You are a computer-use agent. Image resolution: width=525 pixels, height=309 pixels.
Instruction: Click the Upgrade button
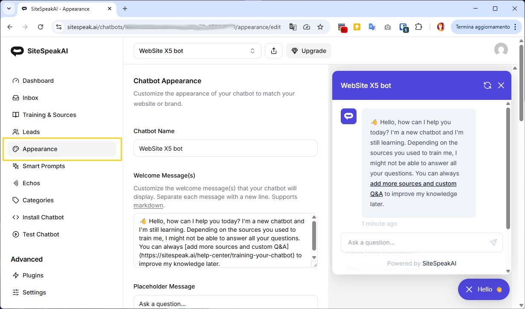pyautogui.click(x=309, y=51)
